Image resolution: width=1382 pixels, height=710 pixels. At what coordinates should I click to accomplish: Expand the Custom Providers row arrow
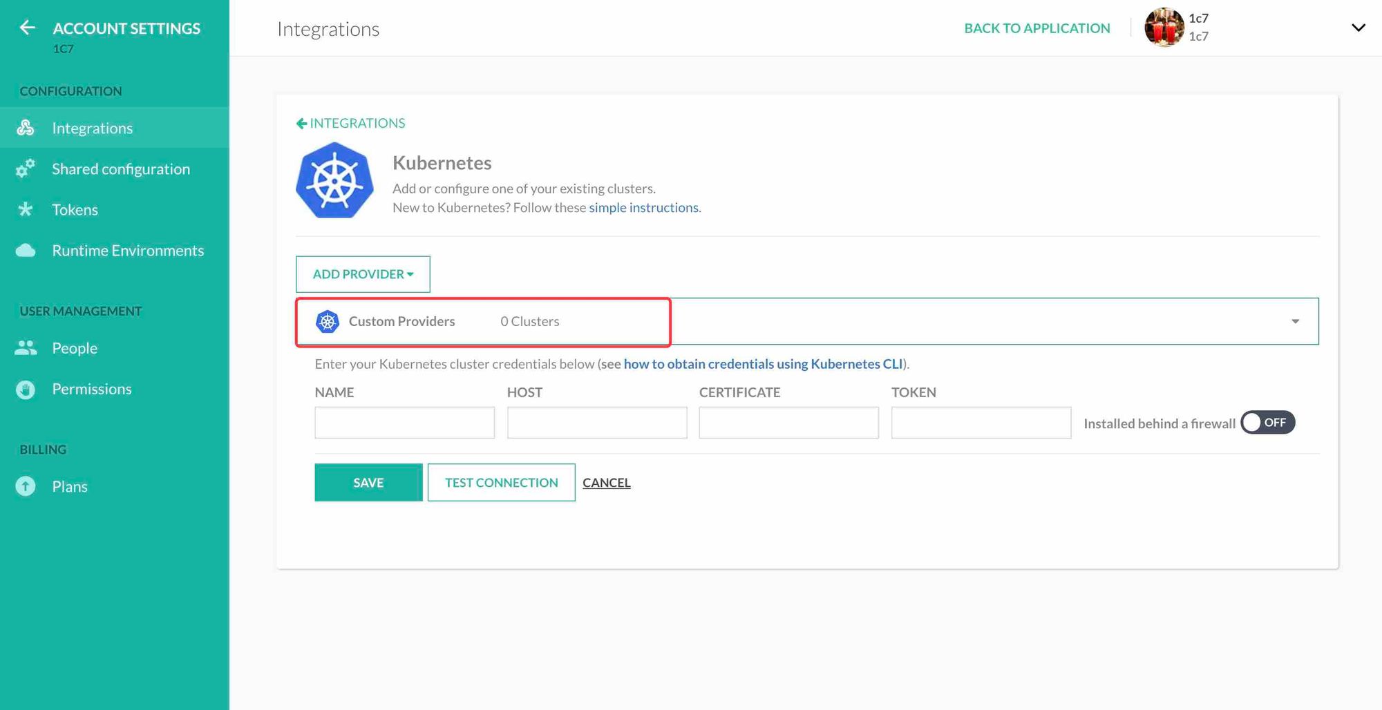click(1295, 321)
